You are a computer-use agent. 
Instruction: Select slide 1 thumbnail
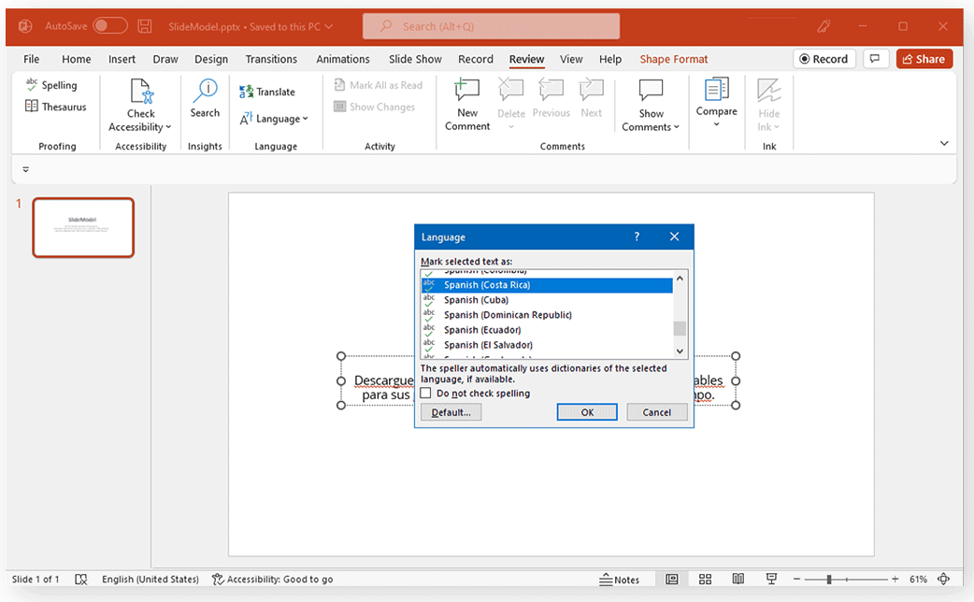click(83, 227)
